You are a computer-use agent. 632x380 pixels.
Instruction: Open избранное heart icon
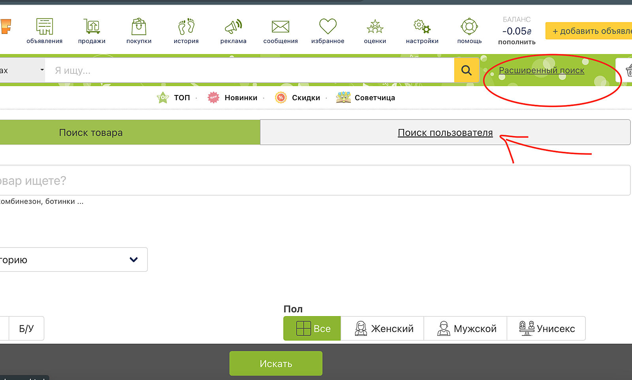(x=328, y=27)
